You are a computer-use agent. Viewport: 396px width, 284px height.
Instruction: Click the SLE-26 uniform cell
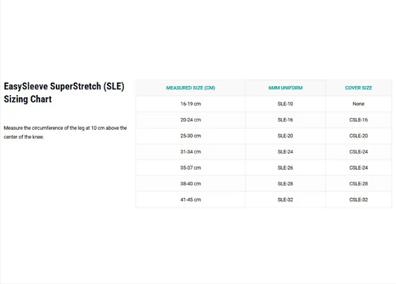tap(285, 168)
